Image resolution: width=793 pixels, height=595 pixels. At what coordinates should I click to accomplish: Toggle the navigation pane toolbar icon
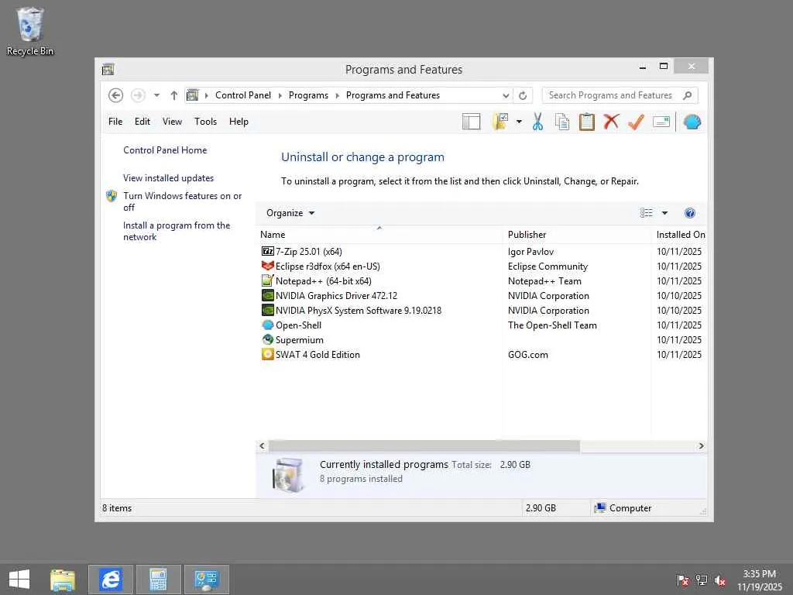[471, 122]
